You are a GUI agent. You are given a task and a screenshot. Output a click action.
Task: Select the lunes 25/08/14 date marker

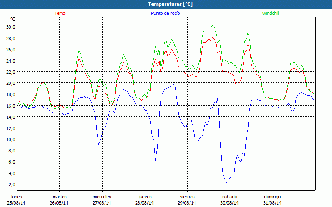[17, 200]
